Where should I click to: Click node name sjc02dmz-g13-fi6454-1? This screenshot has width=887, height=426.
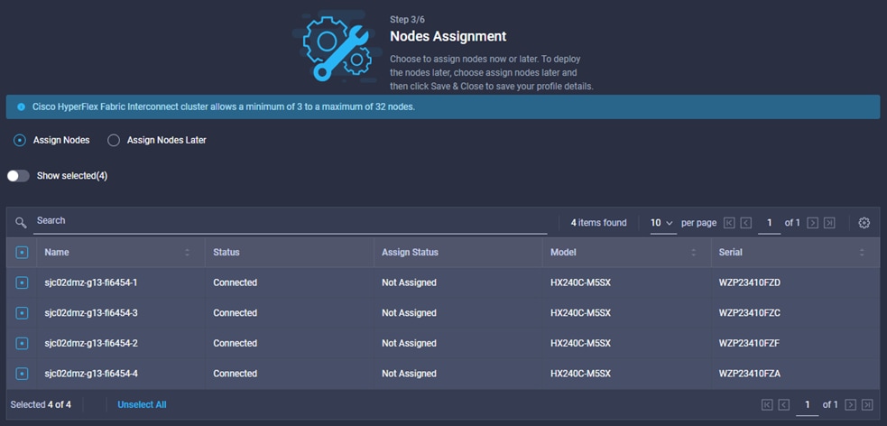point(91,282)
